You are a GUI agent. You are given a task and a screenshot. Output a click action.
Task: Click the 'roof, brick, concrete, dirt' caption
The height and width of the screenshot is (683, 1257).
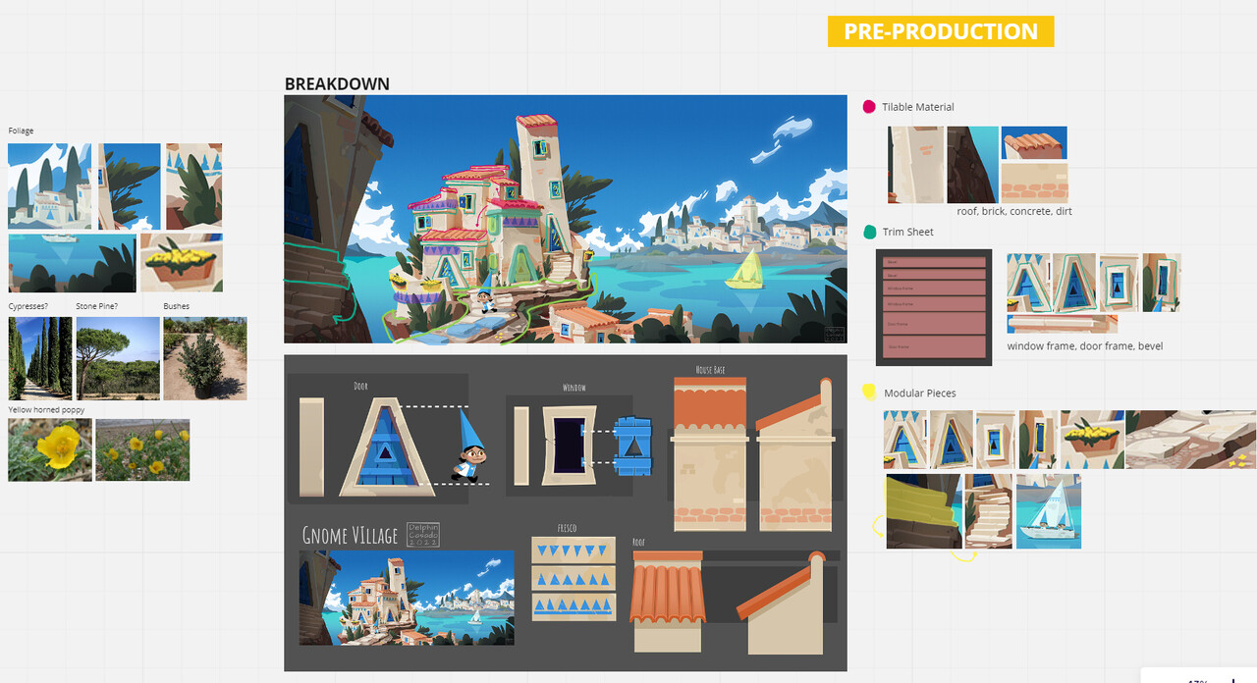click(1014, 211)
